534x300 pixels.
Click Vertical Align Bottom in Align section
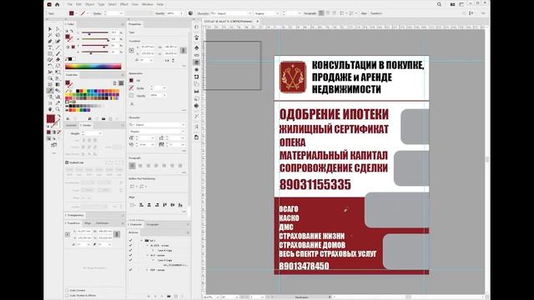pyautogui.click(x=180, y=205)
